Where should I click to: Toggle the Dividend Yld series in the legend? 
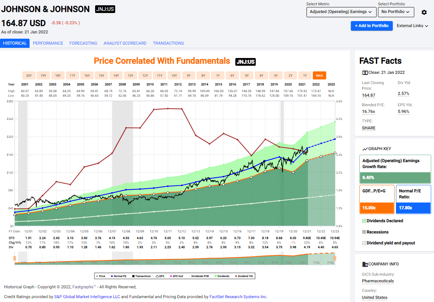[236, 276]
